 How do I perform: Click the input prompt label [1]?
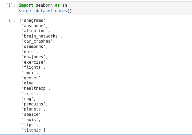coord(11,5)
